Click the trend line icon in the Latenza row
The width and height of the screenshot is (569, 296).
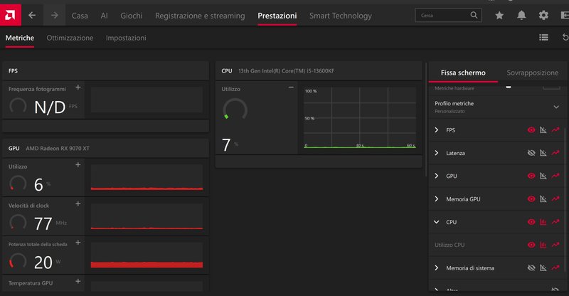pos(555,153)
